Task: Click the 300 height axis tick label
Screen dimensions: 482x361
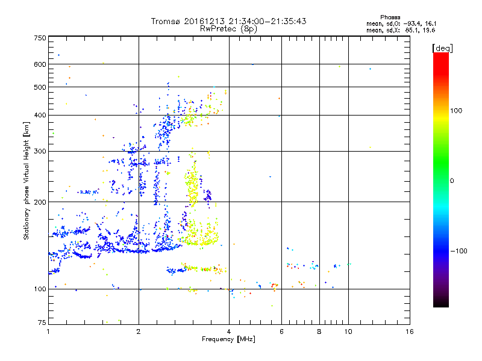Action: pos(40,151)
